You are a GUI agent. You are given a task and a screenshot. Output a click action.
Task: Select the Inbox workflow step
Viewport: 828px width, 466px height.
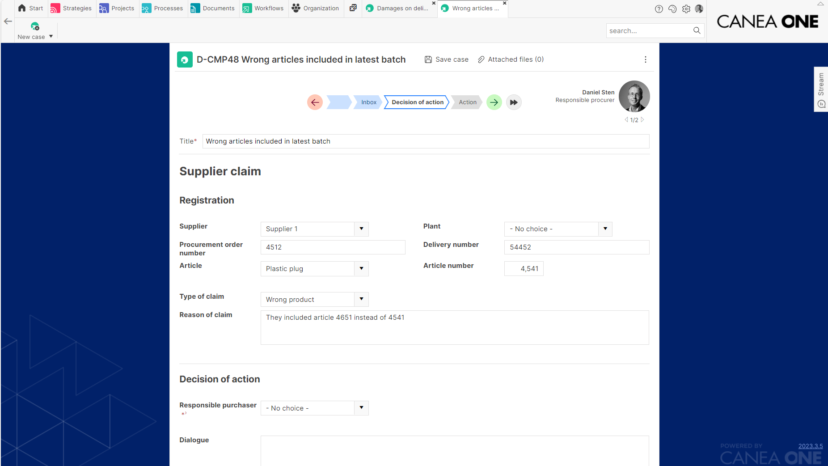368,102
